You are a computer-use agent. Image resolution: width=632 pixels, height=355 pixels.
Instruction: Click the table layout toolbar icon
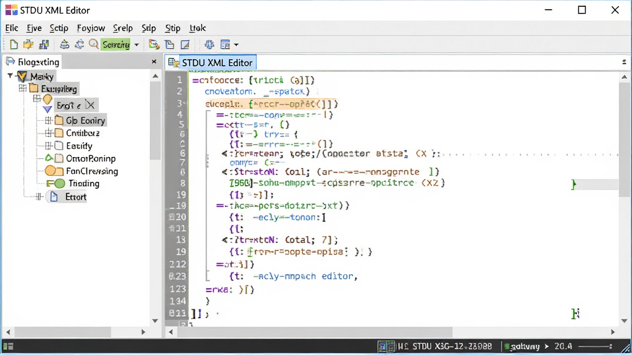click(x=225, y=44)
